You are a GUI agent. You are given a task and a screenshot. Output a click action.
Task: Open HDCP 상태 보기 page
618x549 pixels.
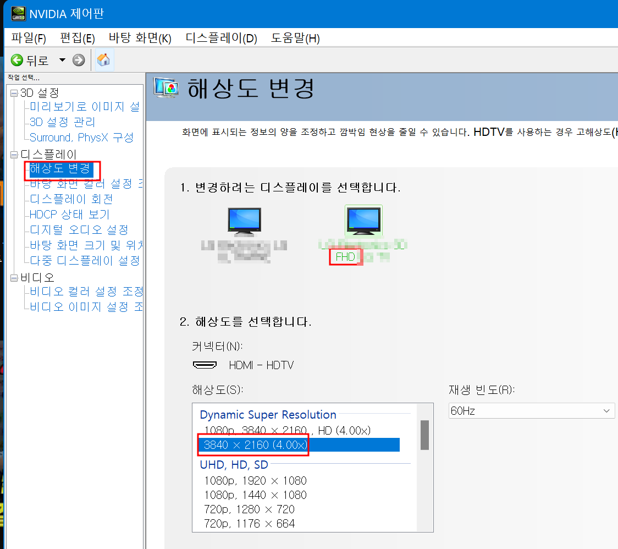[x=70, y=215]
